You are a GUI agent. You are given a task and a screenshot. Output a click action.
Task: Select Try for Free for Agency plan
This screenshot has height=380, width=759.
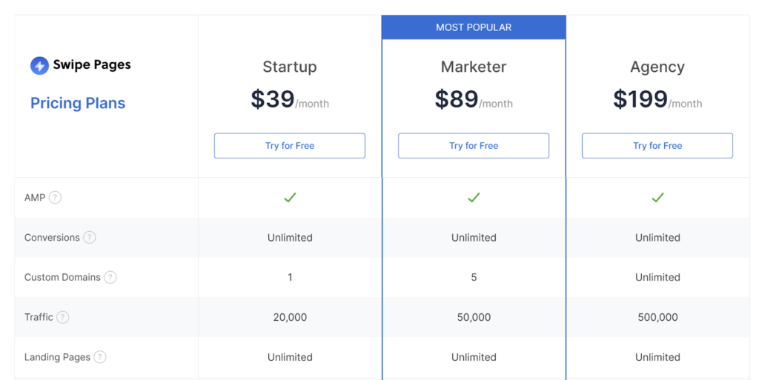pos(657,145)
